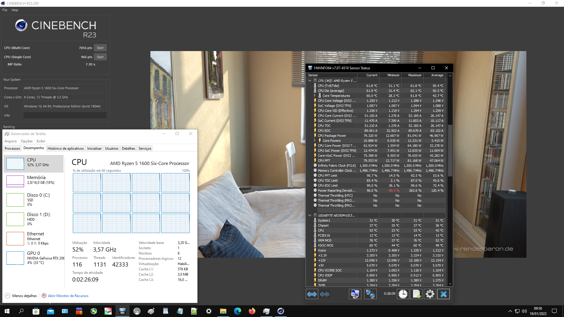Image resolution: width=564 pixels, height=317 pixels.
Task: Open Paint palette icon in taskbar
Action: tap(151, 311)
